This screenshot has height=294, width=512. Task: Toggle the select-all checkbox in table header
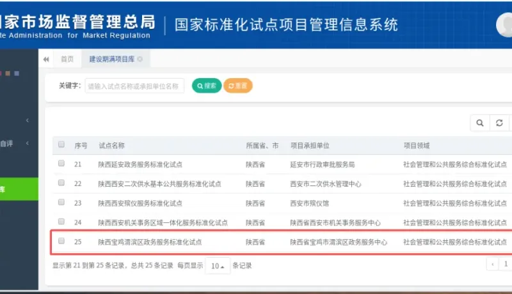[61, 145]
